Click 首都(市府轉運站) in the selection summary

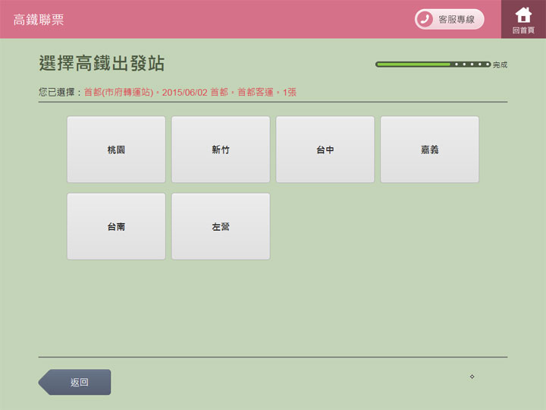point(118,92)
